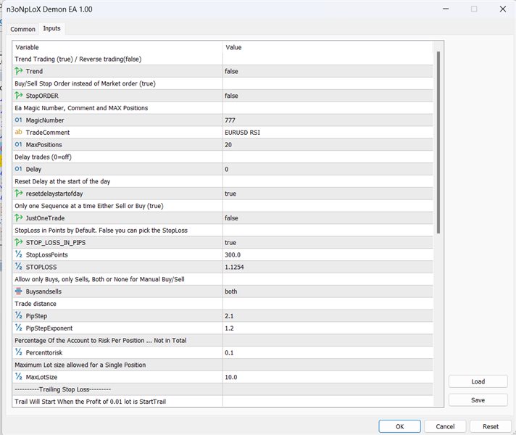This screenshot has height=435, width=516.
Task: Edit the MaxLotSize value 10.0
Action: [x=328, y=377]
